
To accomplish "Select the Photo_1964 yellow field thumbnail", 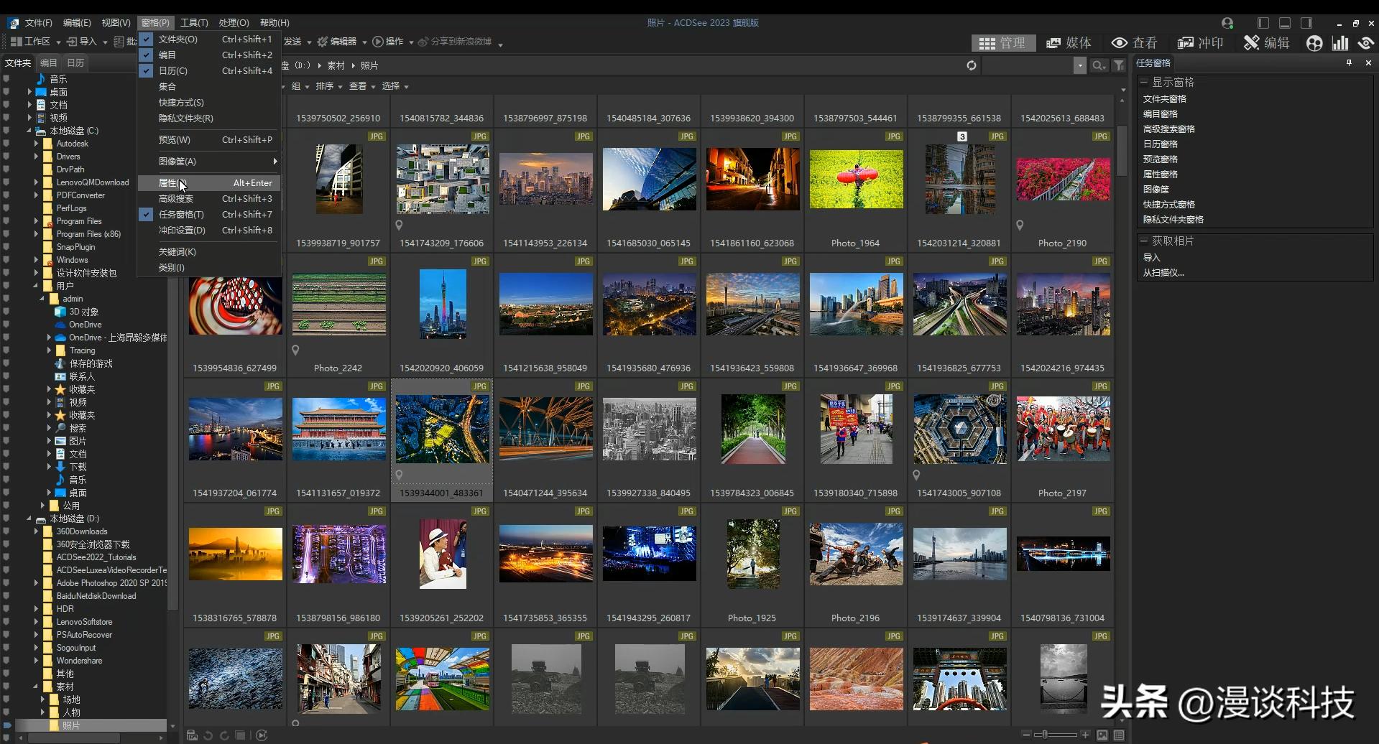I will (856, 180).
